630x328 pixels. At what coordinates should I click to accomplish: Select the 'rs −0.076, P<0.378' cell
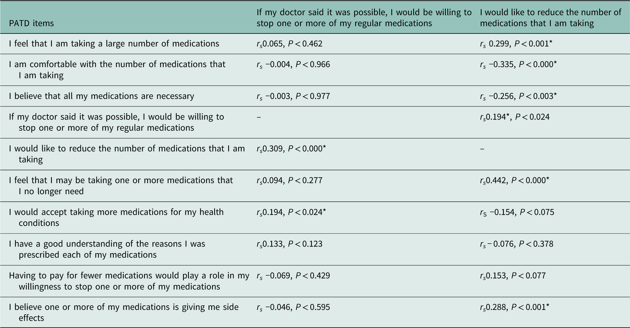516,244
